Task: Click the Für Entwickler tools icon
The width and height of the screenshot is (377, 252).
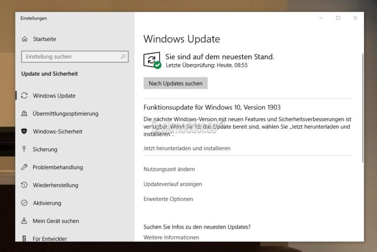Action: click(x=24, y=239)
